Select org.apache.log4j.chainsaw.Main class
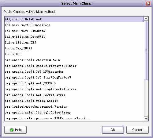The height and width of the screenshot is (138, 153). (x=74, y=60)
